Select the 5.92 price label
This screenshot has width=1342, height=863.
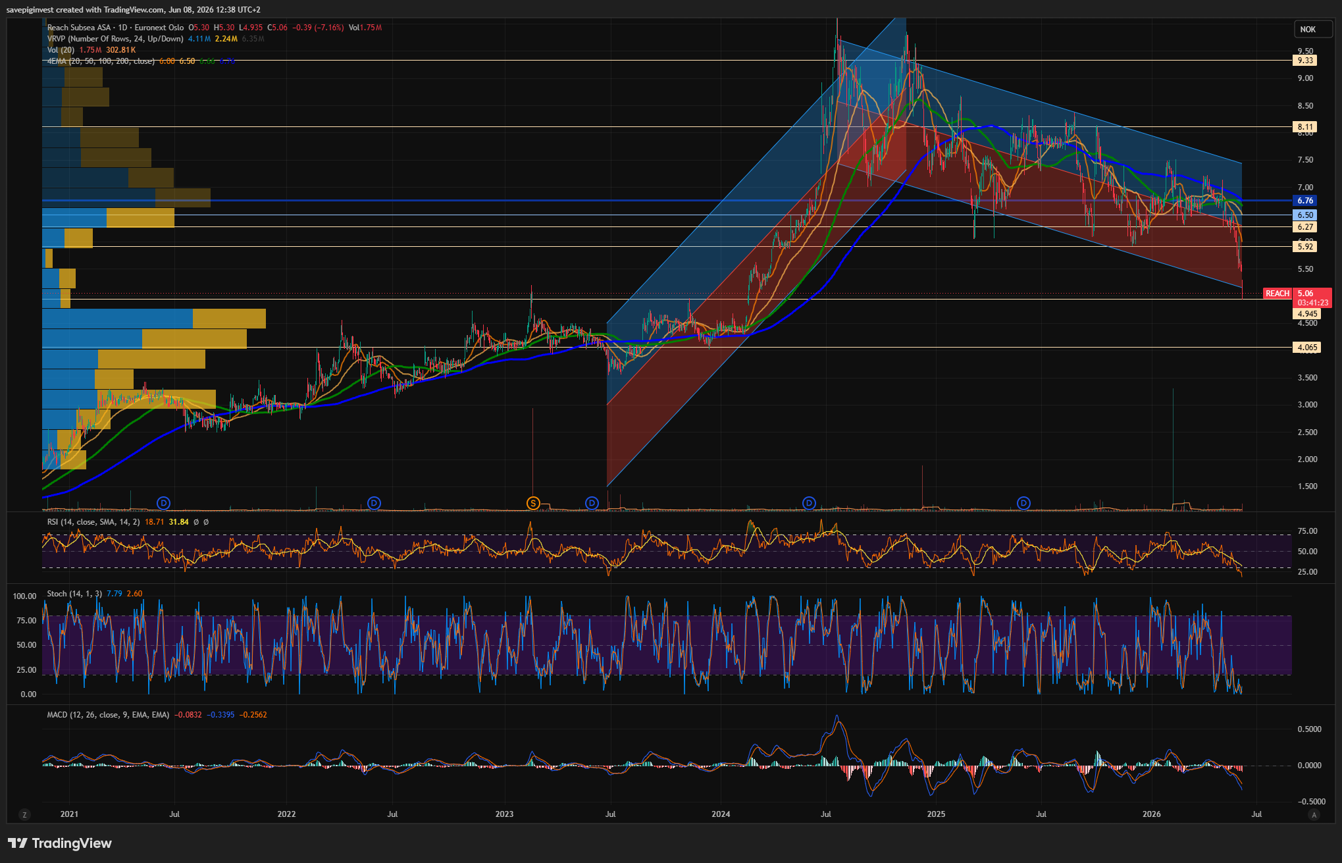tap(1305, 247)
